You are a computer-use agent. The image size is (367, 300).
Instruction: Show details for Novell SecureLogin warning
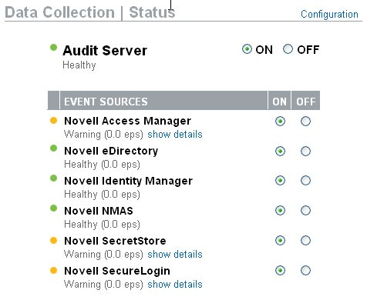(x=175, y=285)
